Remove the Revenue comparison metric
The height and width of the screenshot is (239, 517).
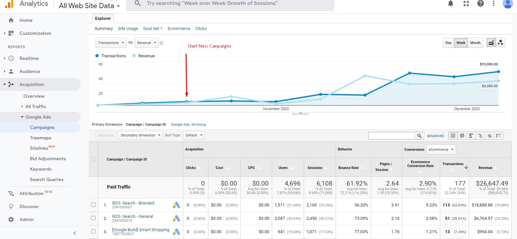[161, 43]
